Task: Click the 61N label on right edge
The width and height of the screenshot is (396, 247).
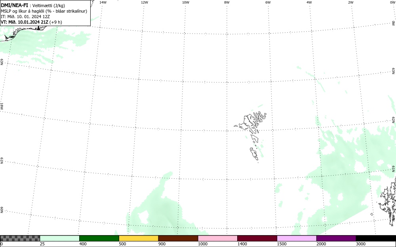Action: pos(394,168)
